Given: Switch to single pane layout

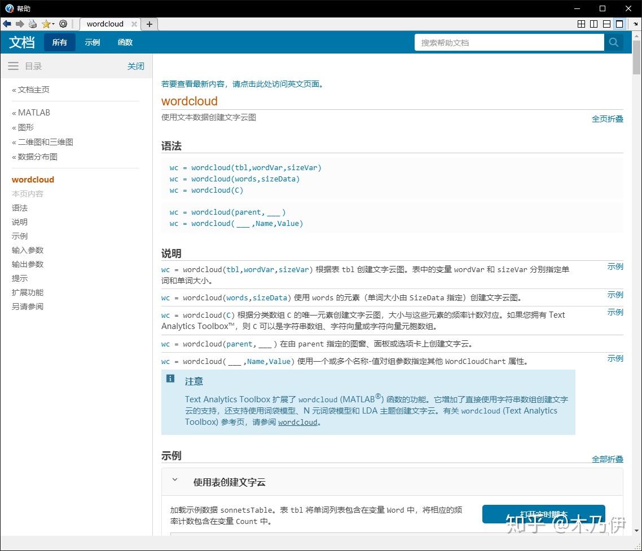Looking at the screenshot, I should [x=619, y=24].
